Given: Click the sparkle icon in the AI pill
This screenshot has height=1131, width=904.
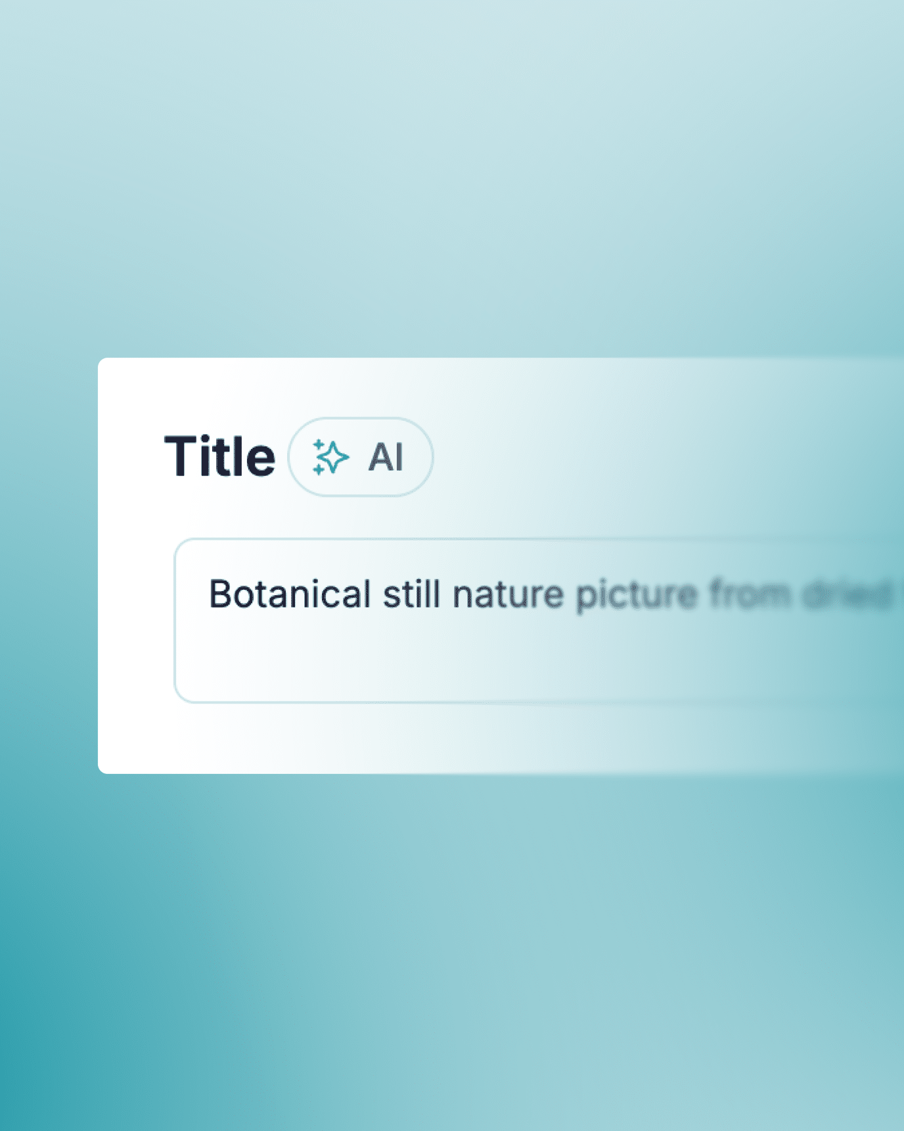Looking at the screenshot, I should pyautogui.click(x=330, y=457).
